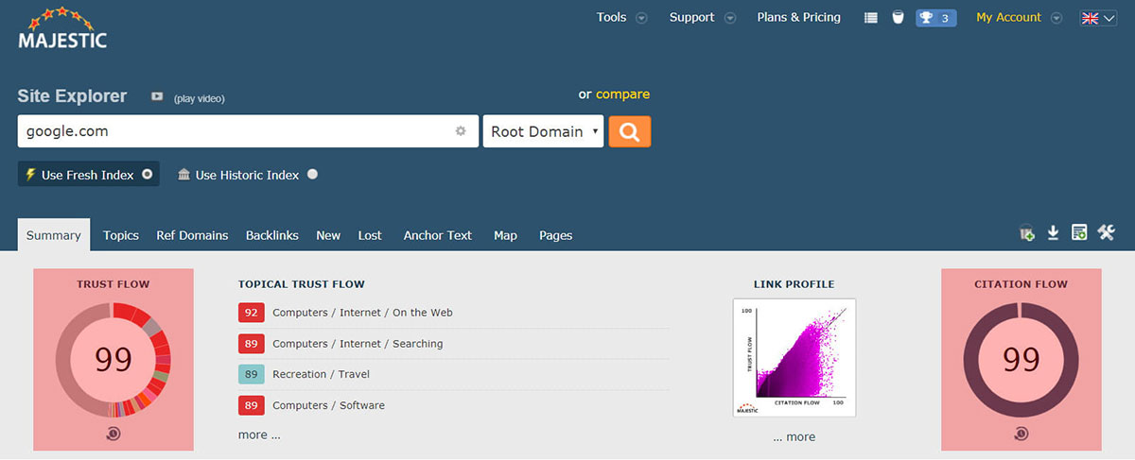1135x460 pixels.
Task: Click history icon under Citation Flow
Action: 1021,434
